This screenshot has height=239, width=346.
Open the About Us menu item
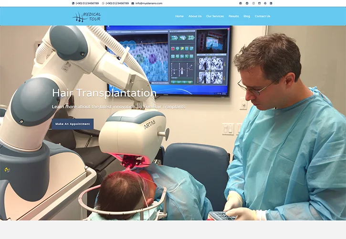tap(195, 16)
